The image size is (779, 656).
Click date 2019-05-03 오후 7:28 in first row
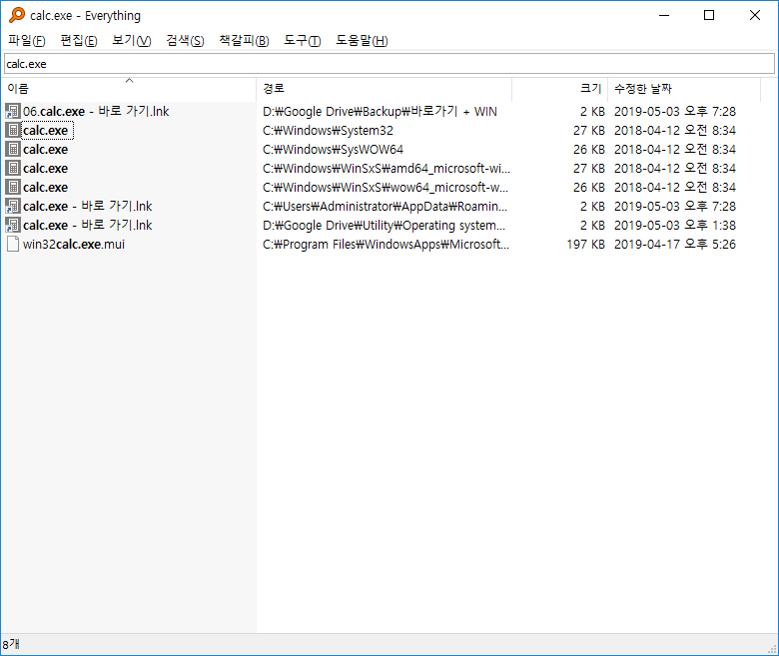coord(675,111)
